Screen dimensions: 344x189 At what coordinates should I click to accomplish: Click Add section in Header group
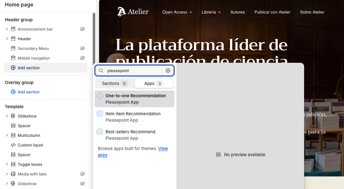click(29, 68)
